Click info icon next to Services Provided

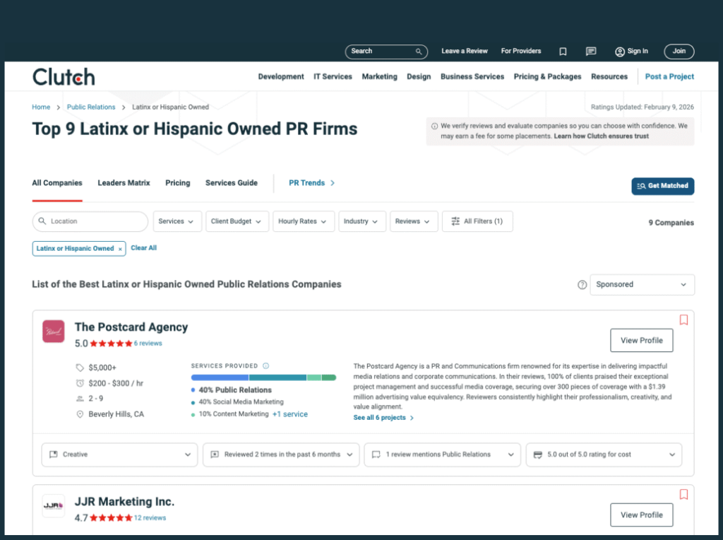pyautogui.click(x=266, y=366)
